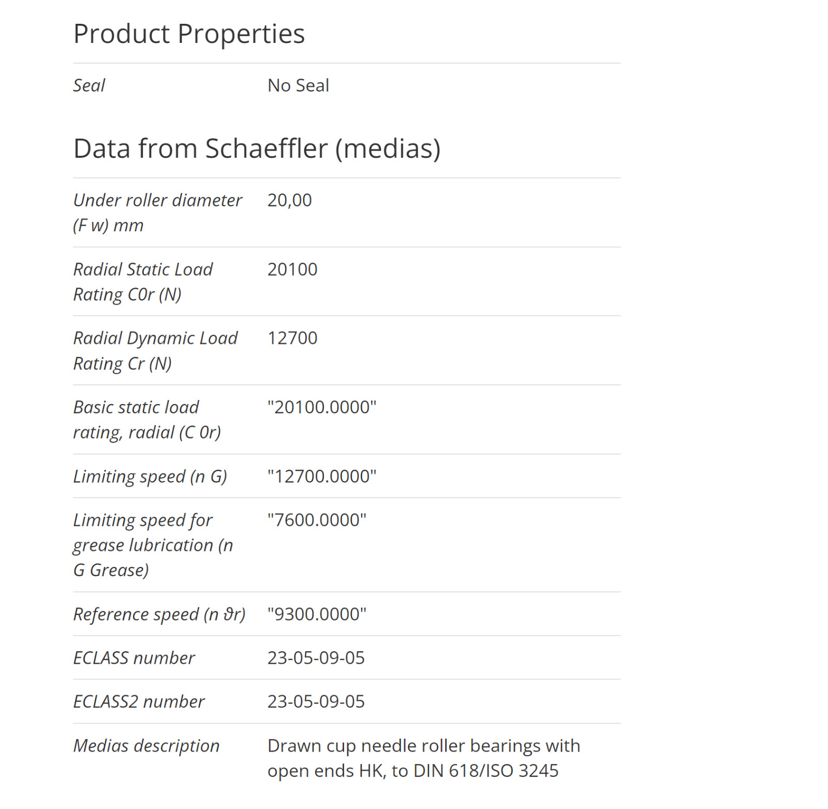Click the Reference speed label
This screenshot has width=828, height=809.
(159, 615)
